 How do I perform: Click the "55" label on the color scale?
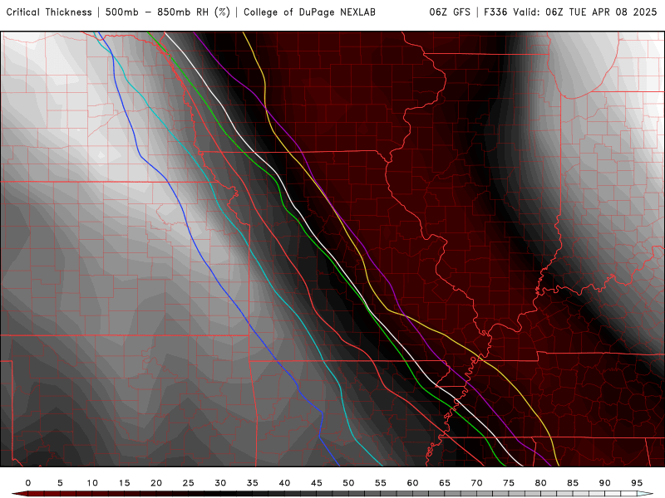[381, 483]
